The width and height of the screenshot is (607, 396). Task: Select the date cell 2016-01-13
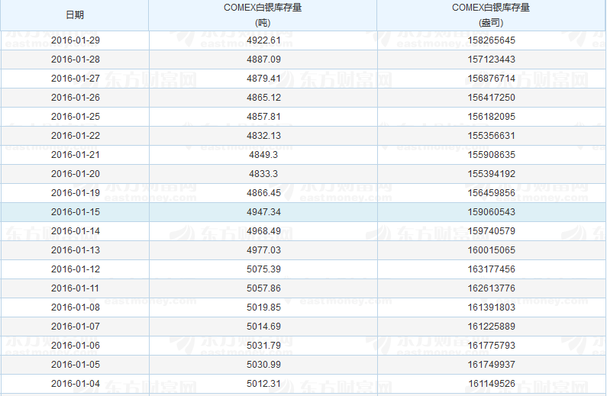[76, 250]
